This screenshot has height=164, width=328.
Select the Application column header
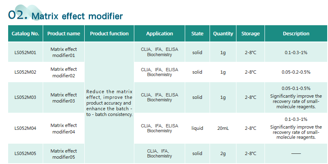(x=160, y=33)
